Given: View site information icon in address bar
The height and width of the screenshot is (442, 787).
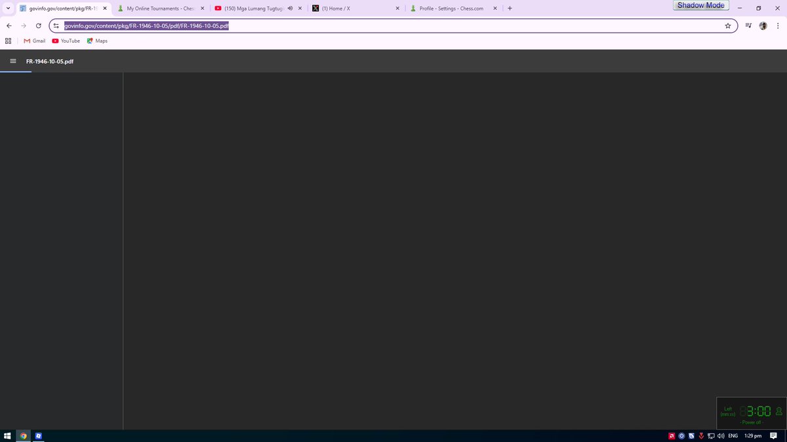Looking at the screenshot, I should pos(56,26).
